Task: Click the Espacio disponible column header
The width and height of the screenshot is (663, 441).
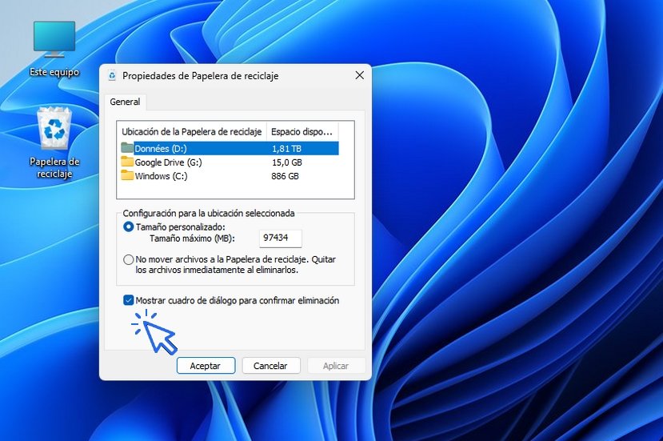Action: (302, 131)
